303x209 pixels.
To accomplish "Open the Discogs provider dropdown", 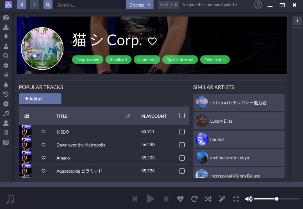I will click(139, 5).
